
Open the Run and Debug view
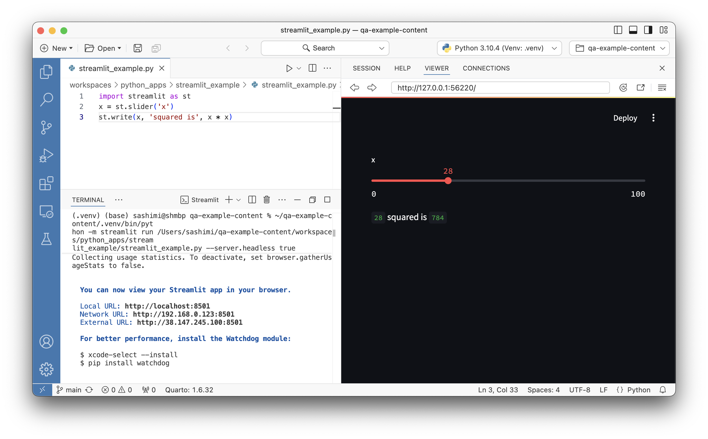click(x=46, y=155)
